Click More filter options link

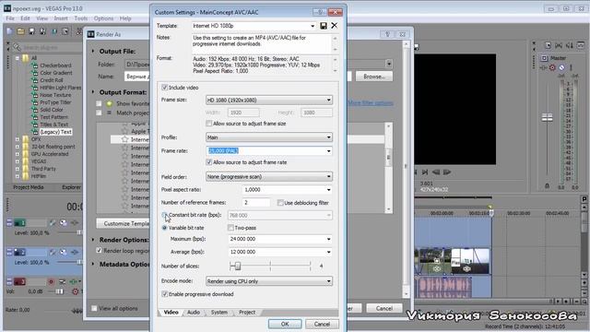371,102
